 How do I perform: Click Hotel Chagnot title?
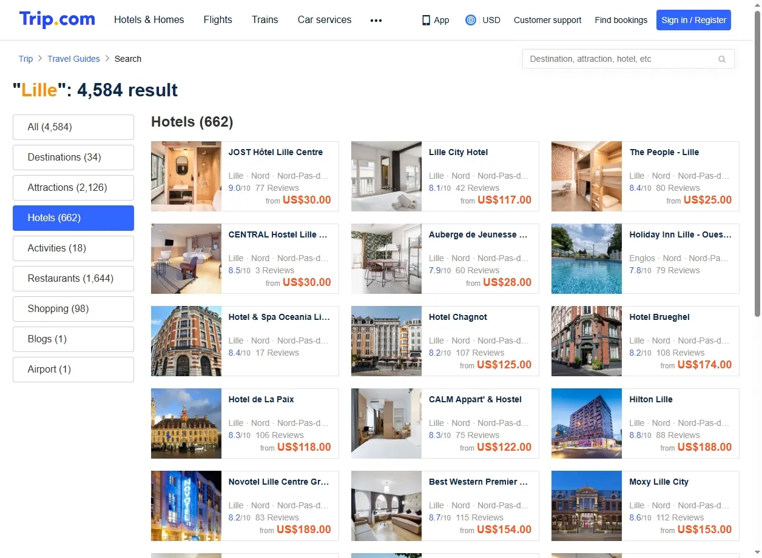[458, 317]
